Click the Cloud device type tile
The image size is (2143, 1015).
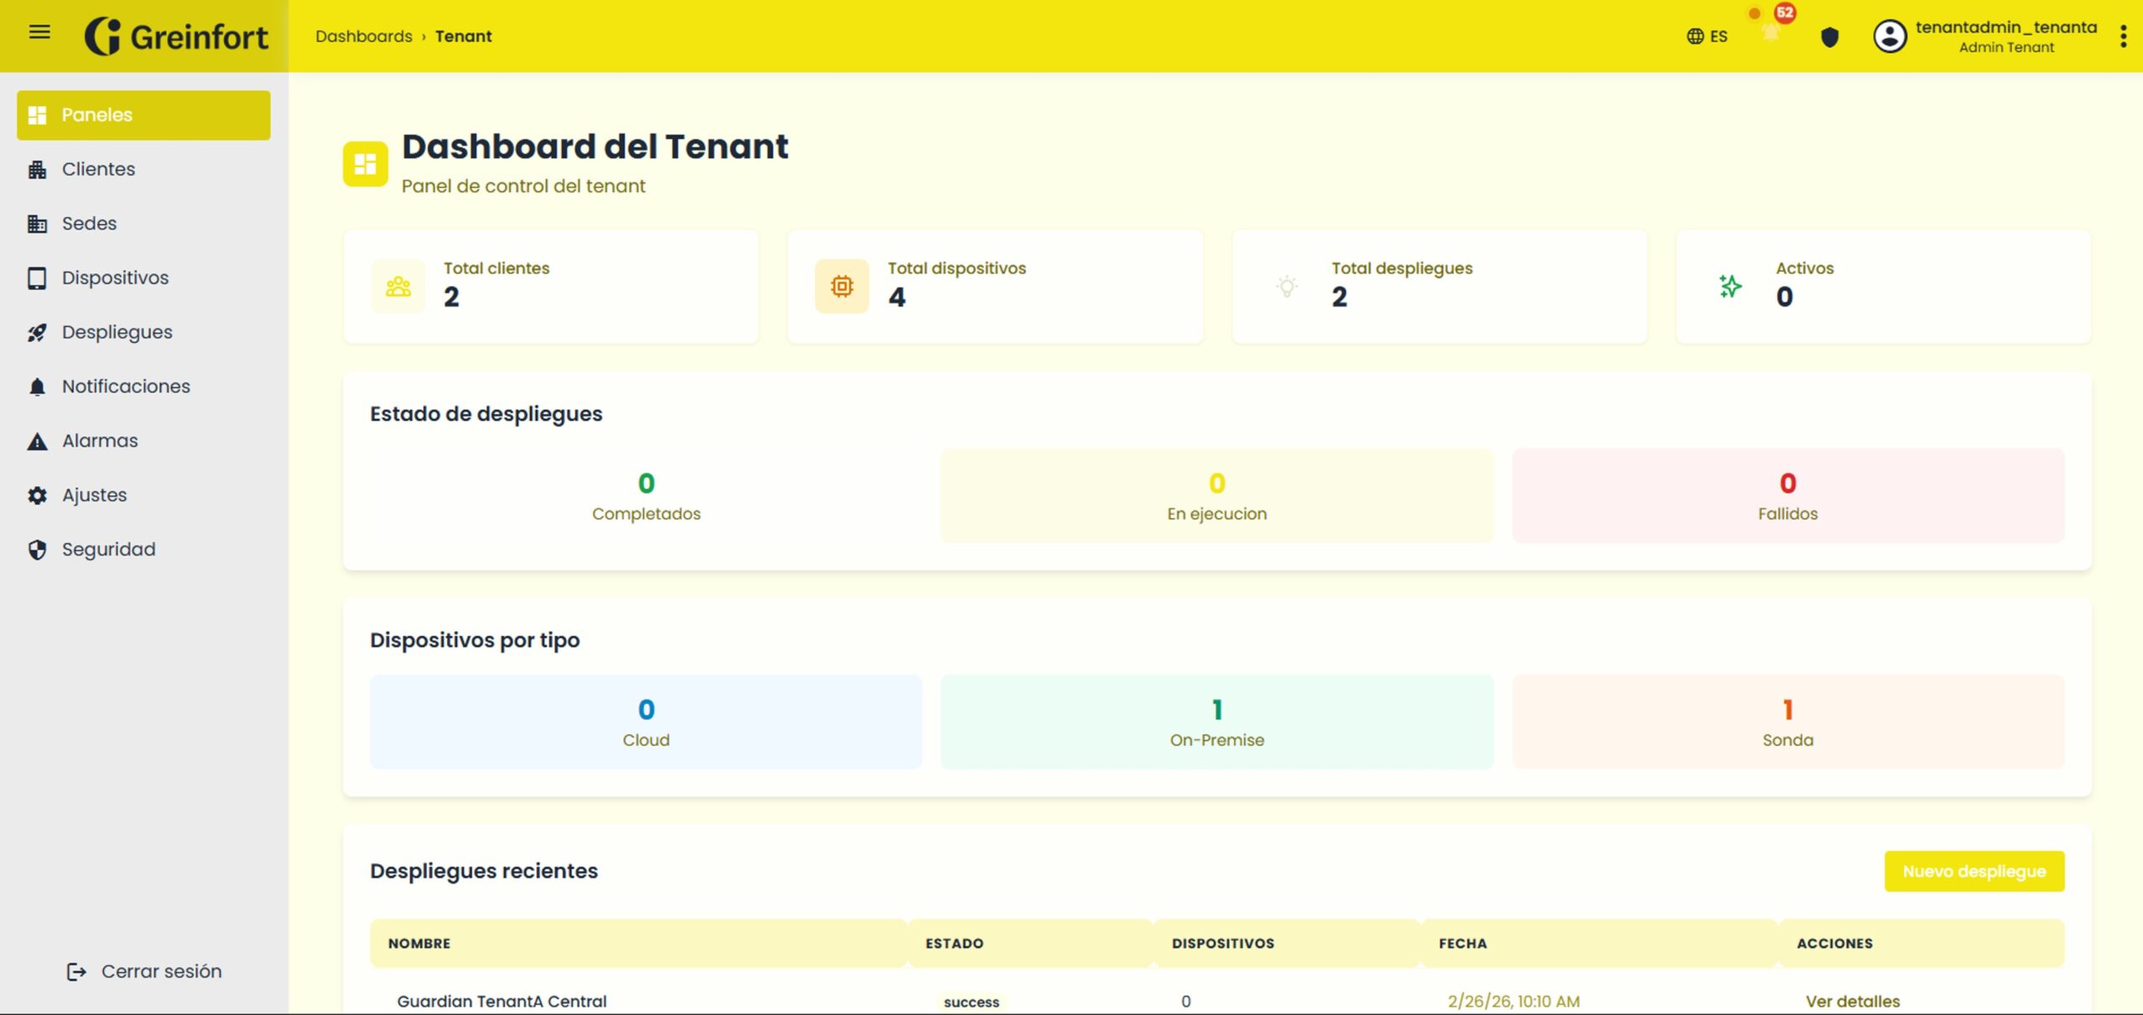tap(645, 721)
